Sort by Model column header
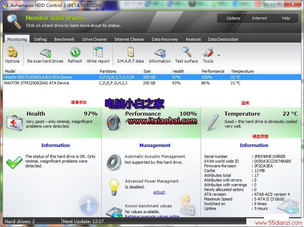Screen dimensions: 304x227 pyautogui.click(x=50, y=71)
